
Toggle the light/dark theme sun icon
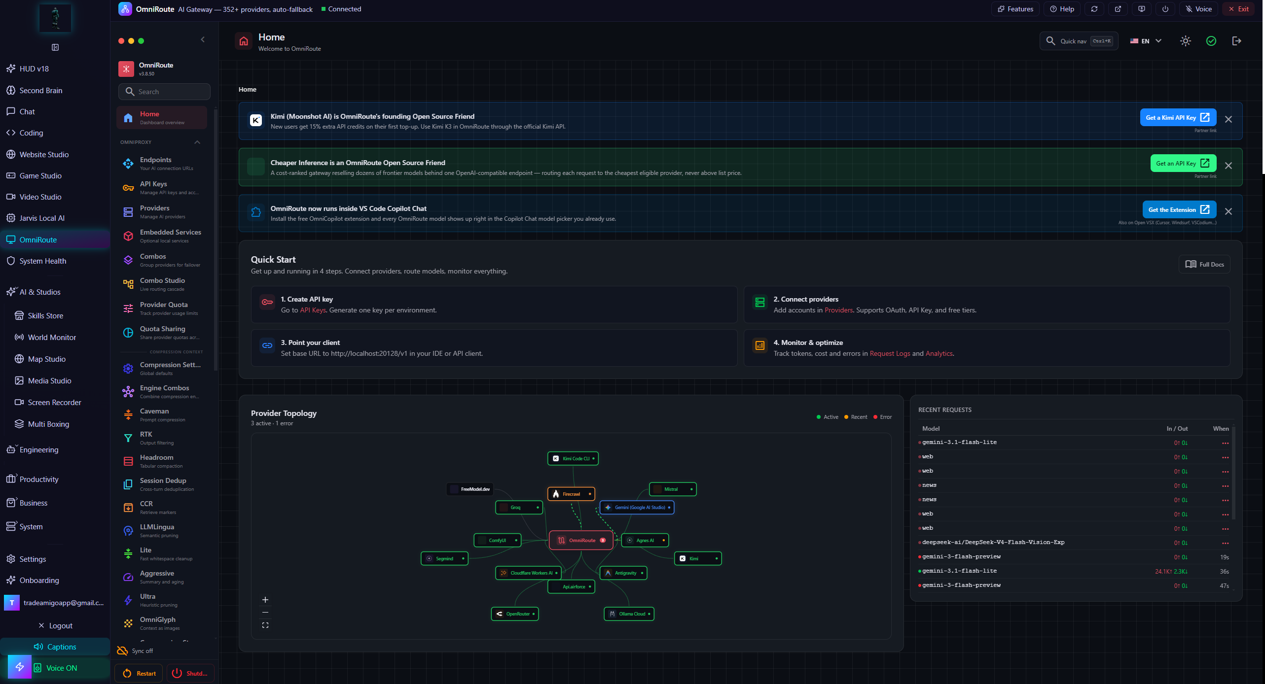click(1186, 41)
